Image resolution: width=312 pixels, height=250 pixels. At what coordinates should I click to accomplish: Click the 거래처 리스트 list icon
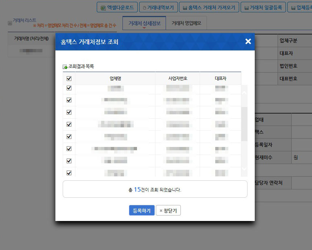click(x=10, y=23)
